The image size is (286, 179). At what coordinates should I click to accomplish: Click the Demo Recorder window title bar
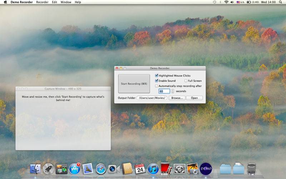click(160, 68)
